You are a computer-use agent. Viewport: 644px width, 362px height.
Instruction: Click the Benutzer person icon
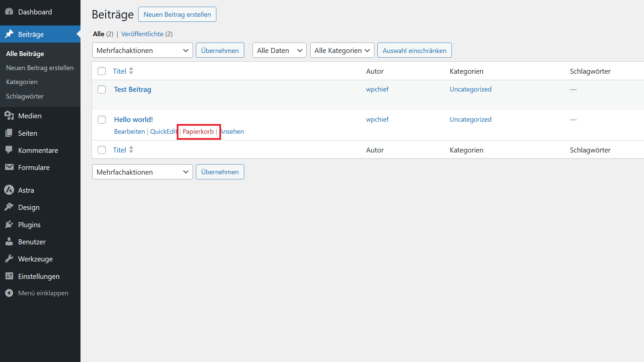click(x=9, y=242)
